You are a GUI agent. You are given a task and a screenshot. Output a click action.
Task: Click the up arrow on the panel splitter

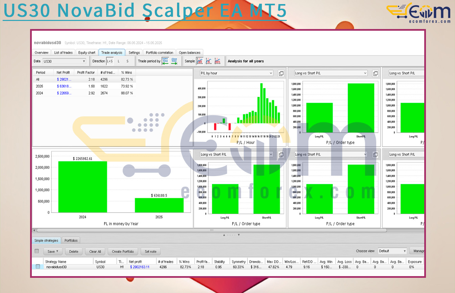pos(224,235)
